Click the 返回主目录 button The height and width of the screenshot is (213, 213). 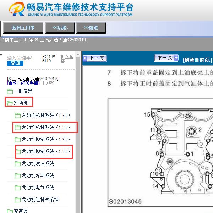point(23,28)
